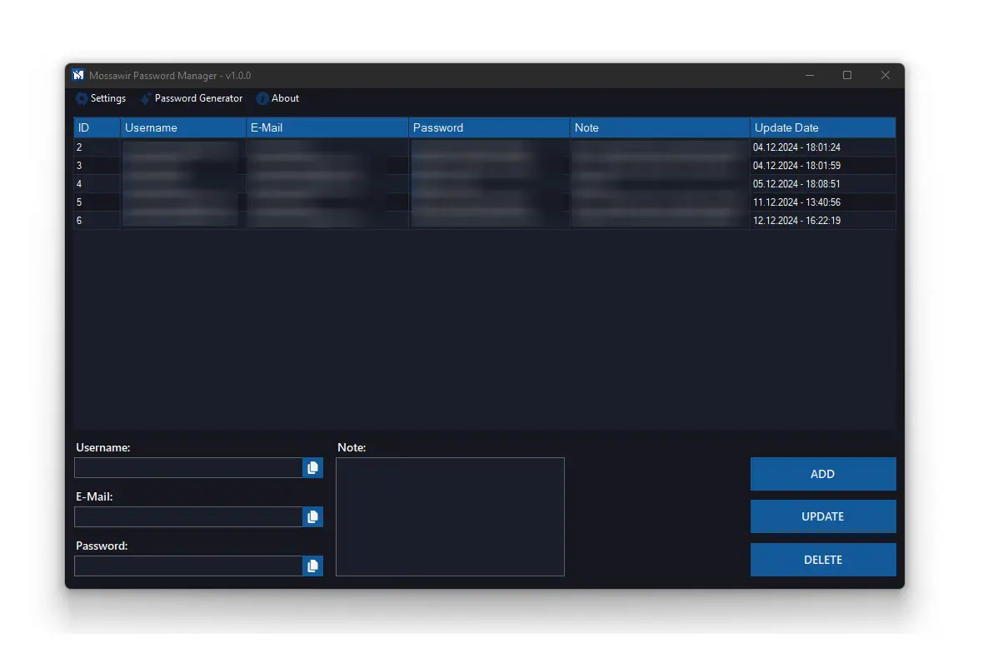
Task: Click the copy icon beside Username field
Action: [312, 468]
